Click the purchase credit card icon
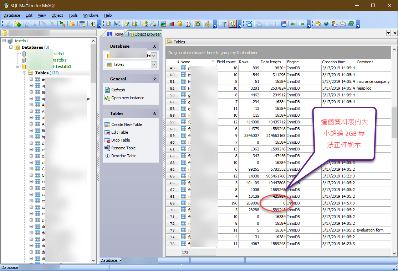398x271 pixels. [x=351, y=24]
